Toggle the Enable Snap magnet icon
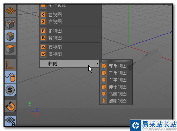Screen dimensions: 177x131 tap(10, 106)
